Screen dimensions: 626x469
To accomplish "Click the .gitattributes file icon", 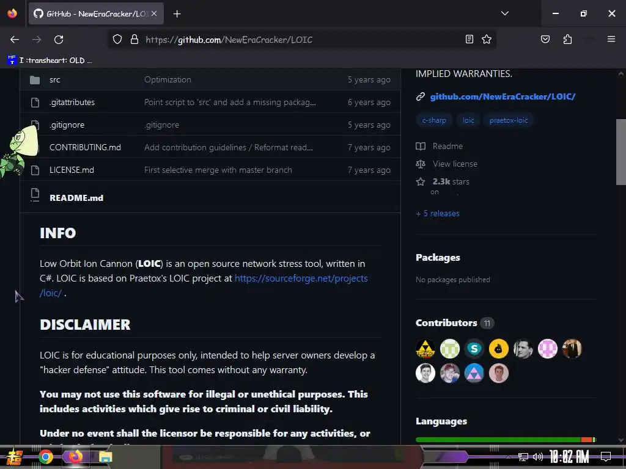I will click(35, 103).
